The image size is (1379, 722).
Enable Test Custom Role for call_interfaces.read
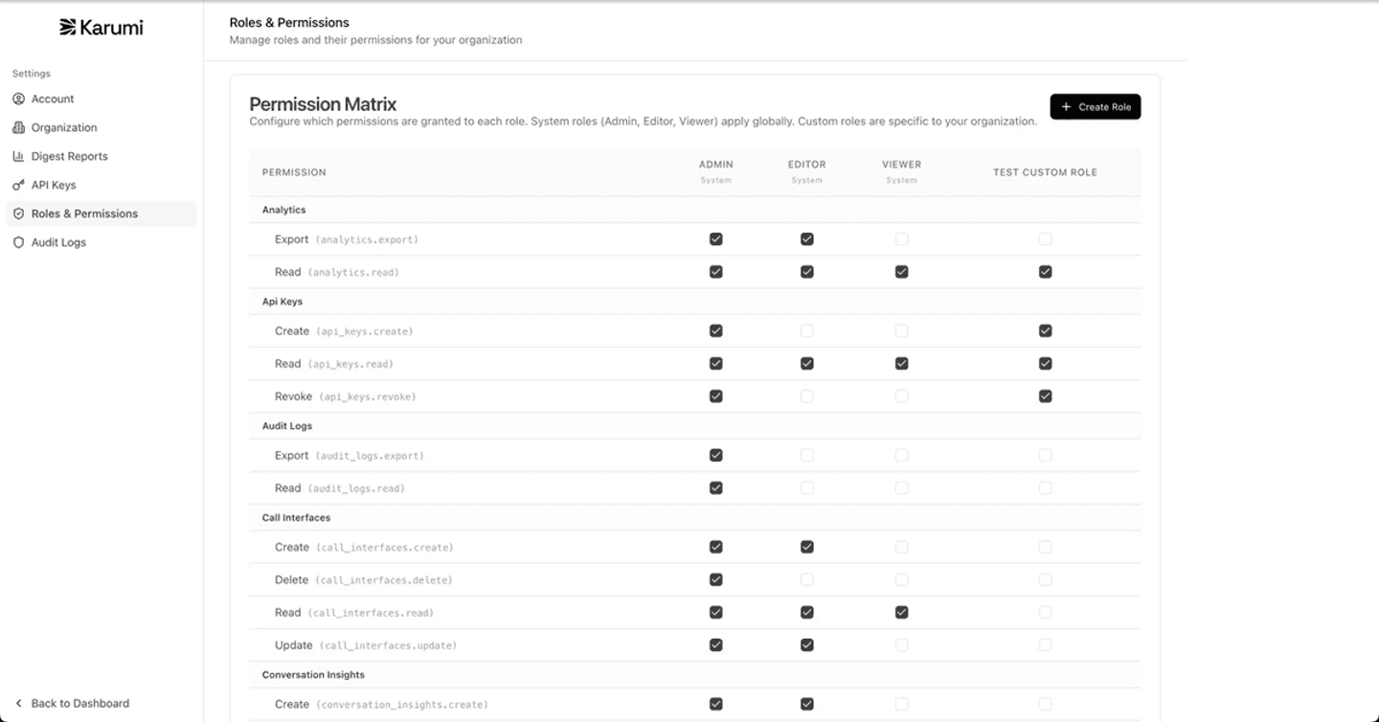click(1045, 613)
